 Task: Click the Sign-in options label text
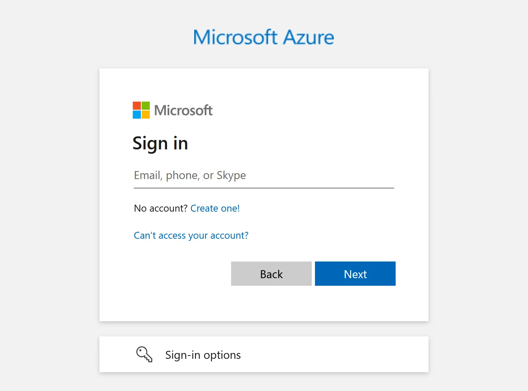[203, 355]
